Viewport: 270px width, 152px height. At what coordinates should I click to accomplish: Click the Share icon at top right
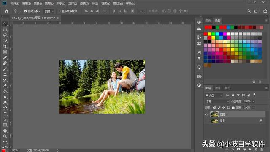click(x=265, y=11)
